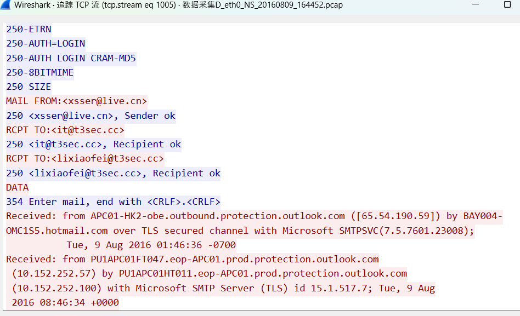Click the Tue, 9 Aug 2016 01:46:36 timestamp
Viewport: 520px width, 316px height.
[151, 245]
